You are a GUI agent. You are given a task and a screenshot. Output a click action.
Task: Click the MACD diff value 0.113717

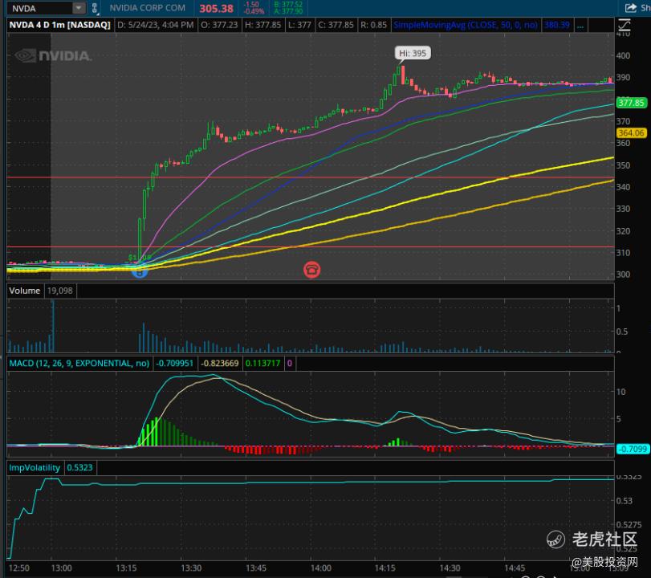(x=262, y=364)
